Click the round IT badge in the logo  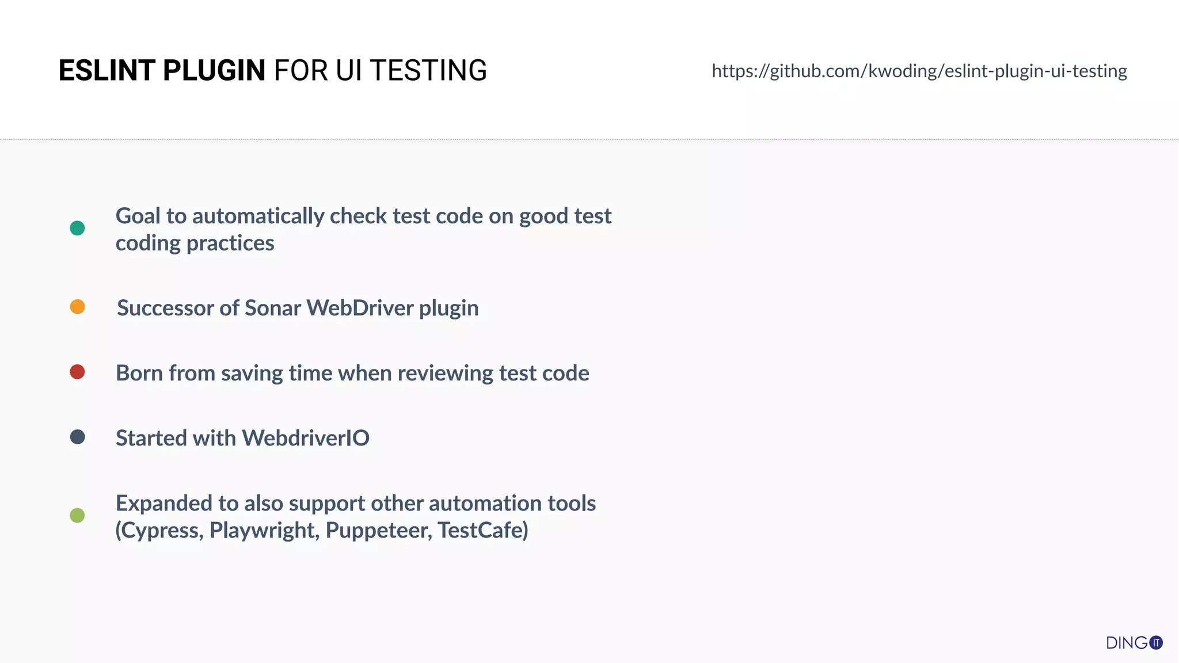pyautogui.click(x=1156, y=643)
